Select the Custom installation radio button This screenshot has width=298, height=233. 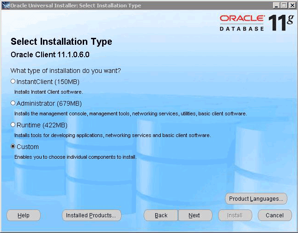[13, 146]
